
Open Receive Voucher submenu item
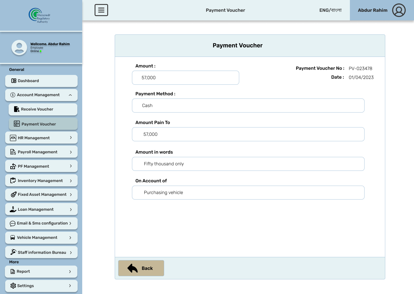pos(43,109)
